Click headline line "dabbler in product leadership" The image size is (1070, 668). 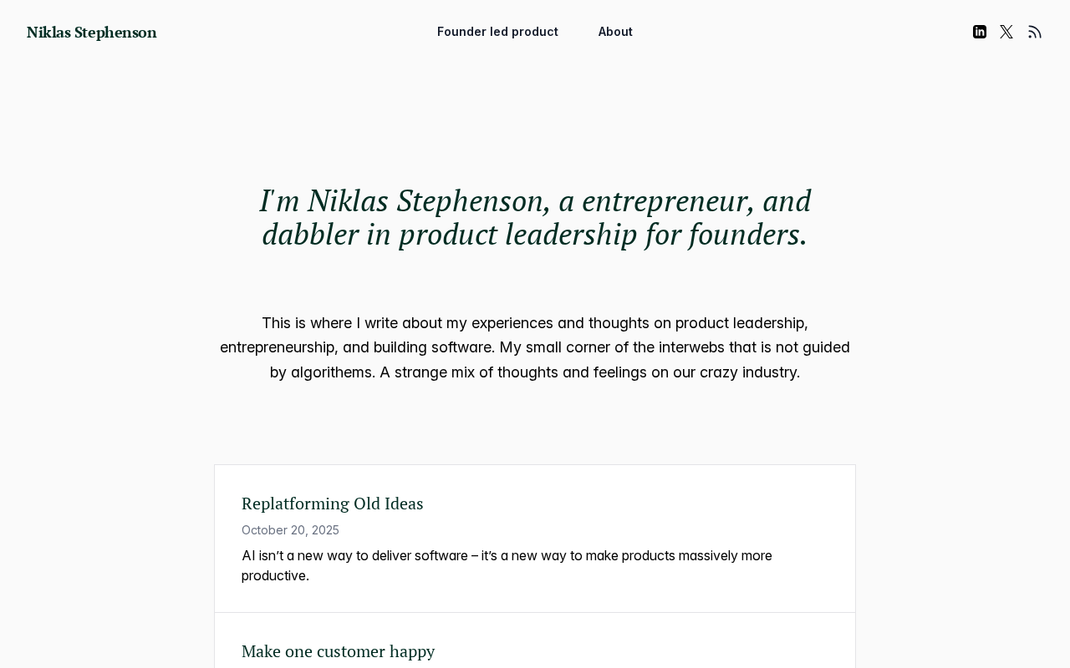click(x=535, y=235)
